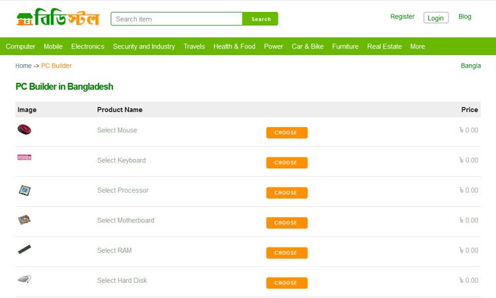Open the Electronics category menu
496x298 pixels.
click(x=88, y=46)
